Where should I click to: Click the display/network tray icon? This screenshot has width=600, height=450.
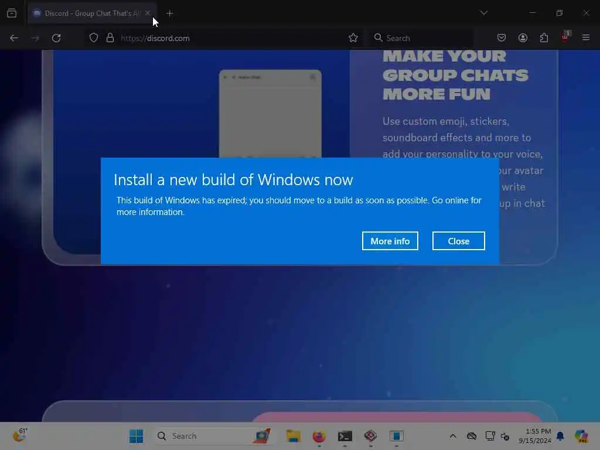point(490,436)
